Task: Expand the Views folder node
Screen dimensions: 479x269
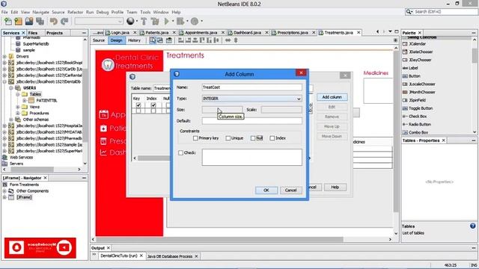Action: click(18, 107)
